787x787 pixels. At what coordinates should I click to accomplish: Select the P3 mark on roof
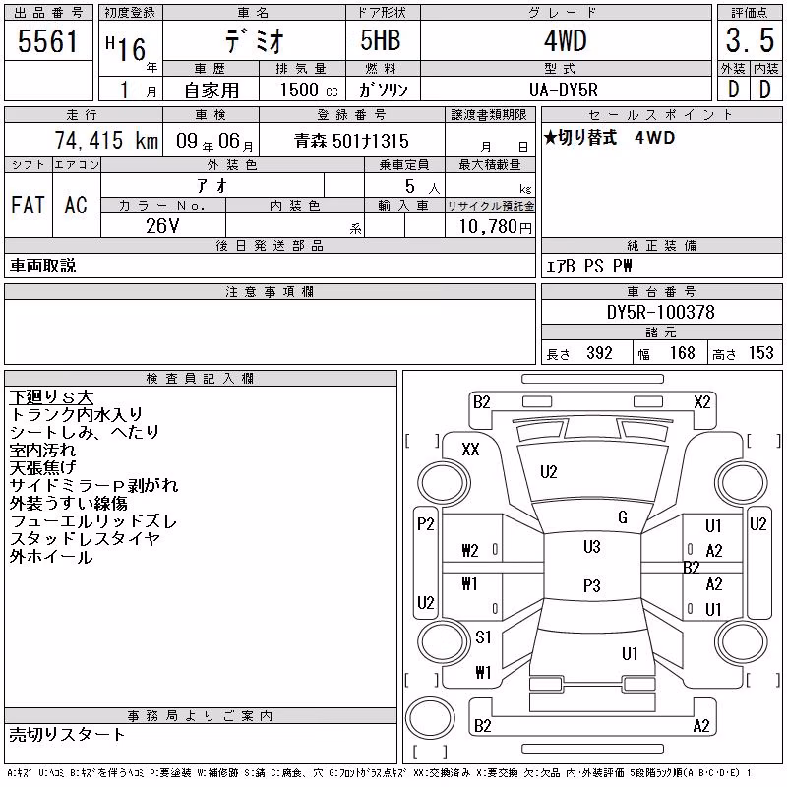click(592, 585)
